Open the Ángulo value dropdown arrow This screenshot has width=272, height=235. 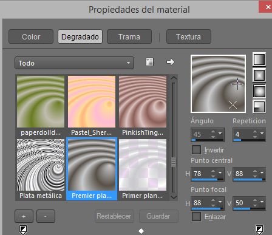click(x=220, y=134)
